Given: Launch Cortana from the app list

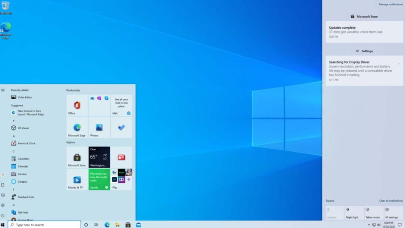Looking at the screenshot, I should click(x=22, y=182).
